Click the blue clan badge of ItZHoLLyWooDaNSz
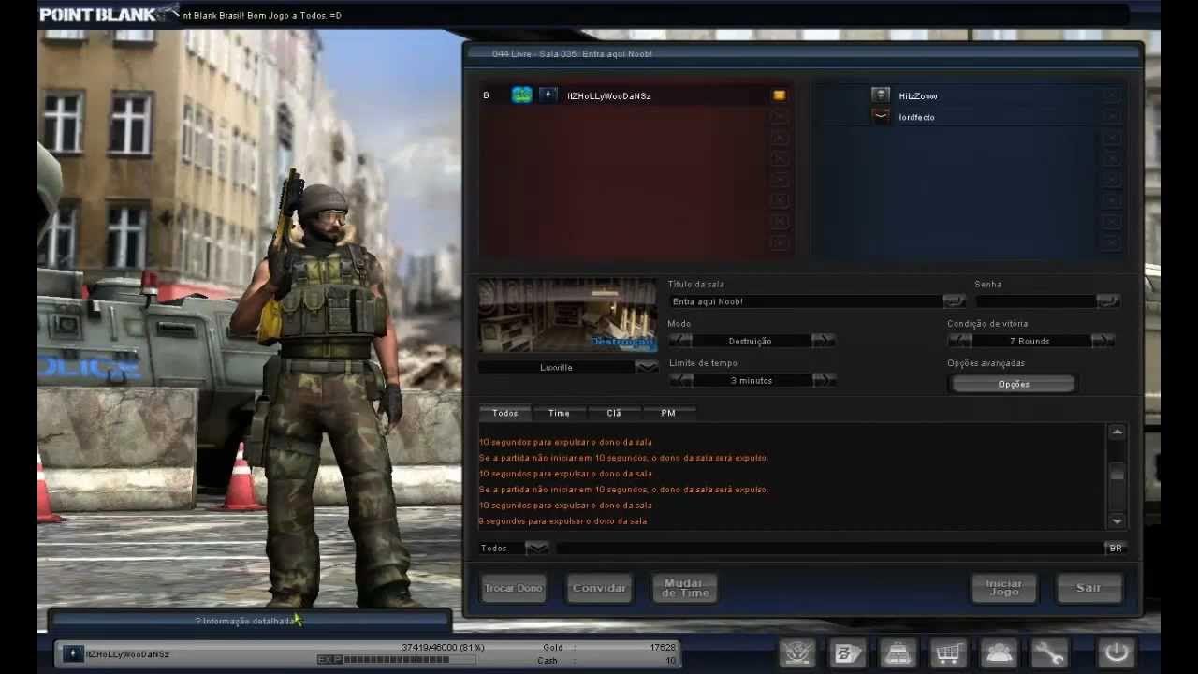Viewport: 1198px width, 674px height. point(522,95)
